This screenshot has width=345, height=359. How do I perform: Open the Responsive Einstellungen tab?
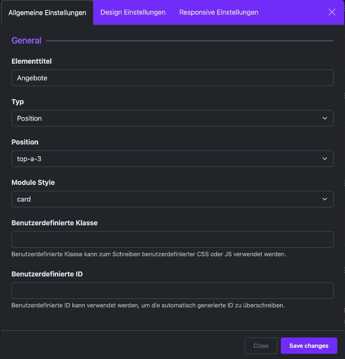218,13
